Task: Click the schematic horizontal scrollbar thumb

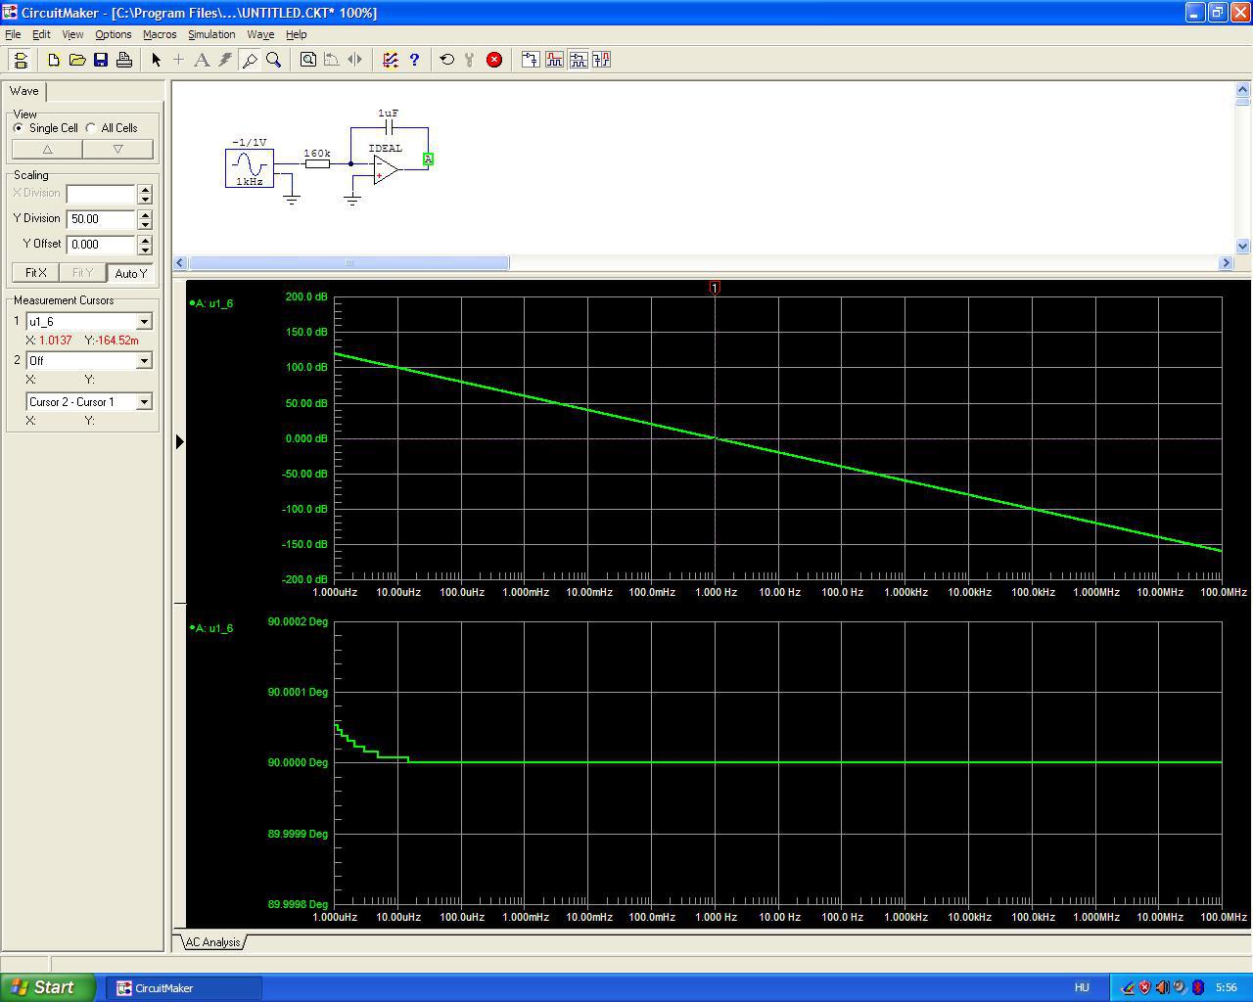Action: [348, 262]
